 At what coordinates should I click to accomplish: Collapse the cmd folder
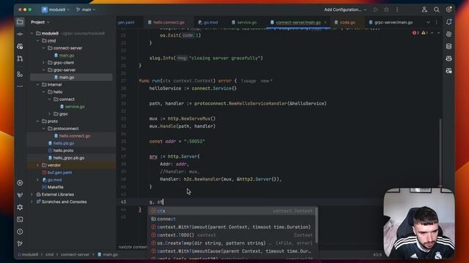[37, 41]
